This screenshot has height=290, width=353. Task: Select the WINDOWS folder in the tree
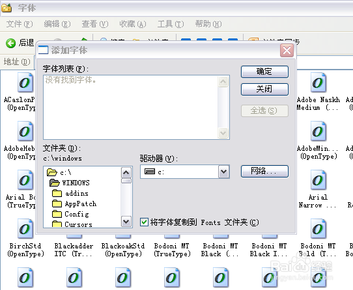tap(69, 183)
